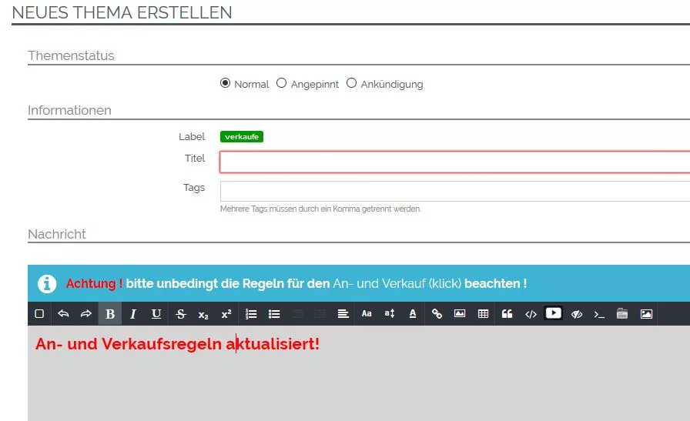Image resolution: width=690 pixels, height=421 pixels.
Task: Open the font size dropdown
Action: point(390,314)
